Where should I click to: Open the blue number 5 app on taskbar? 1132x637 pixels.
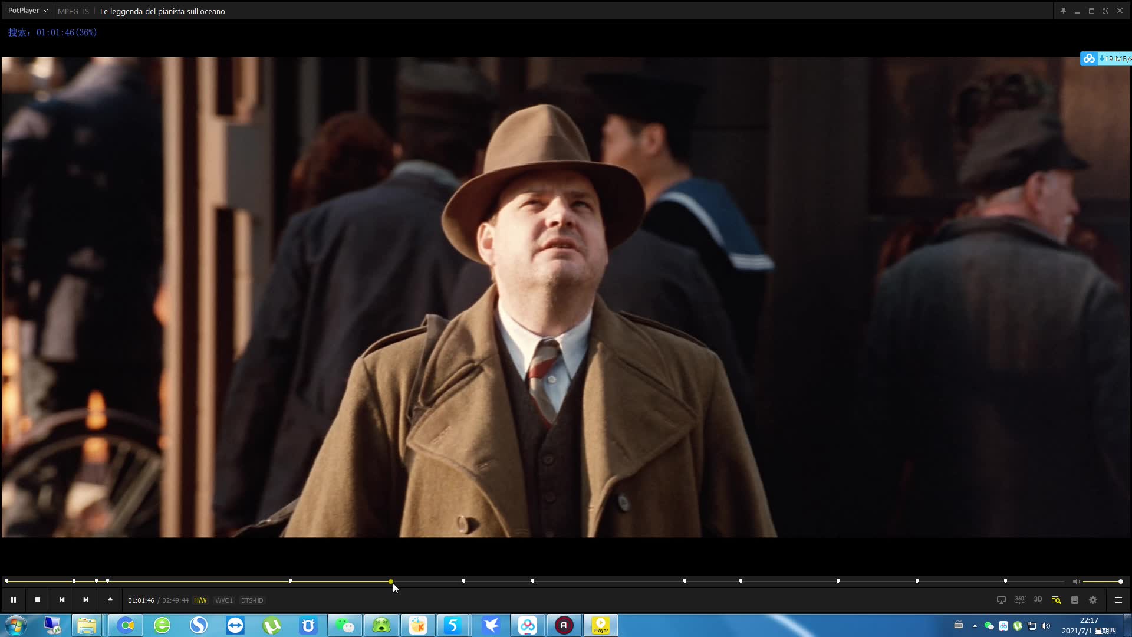coord(453,625)
